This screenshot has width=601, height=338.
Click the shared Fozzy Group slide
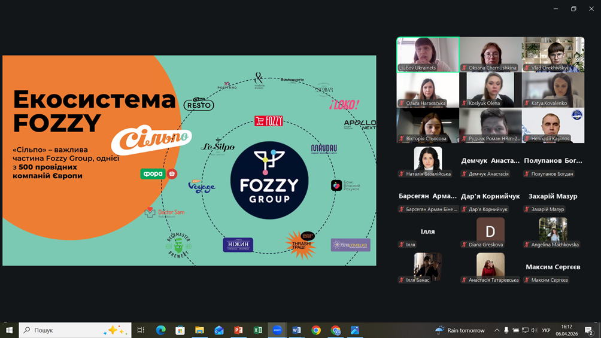click(189, 160)
